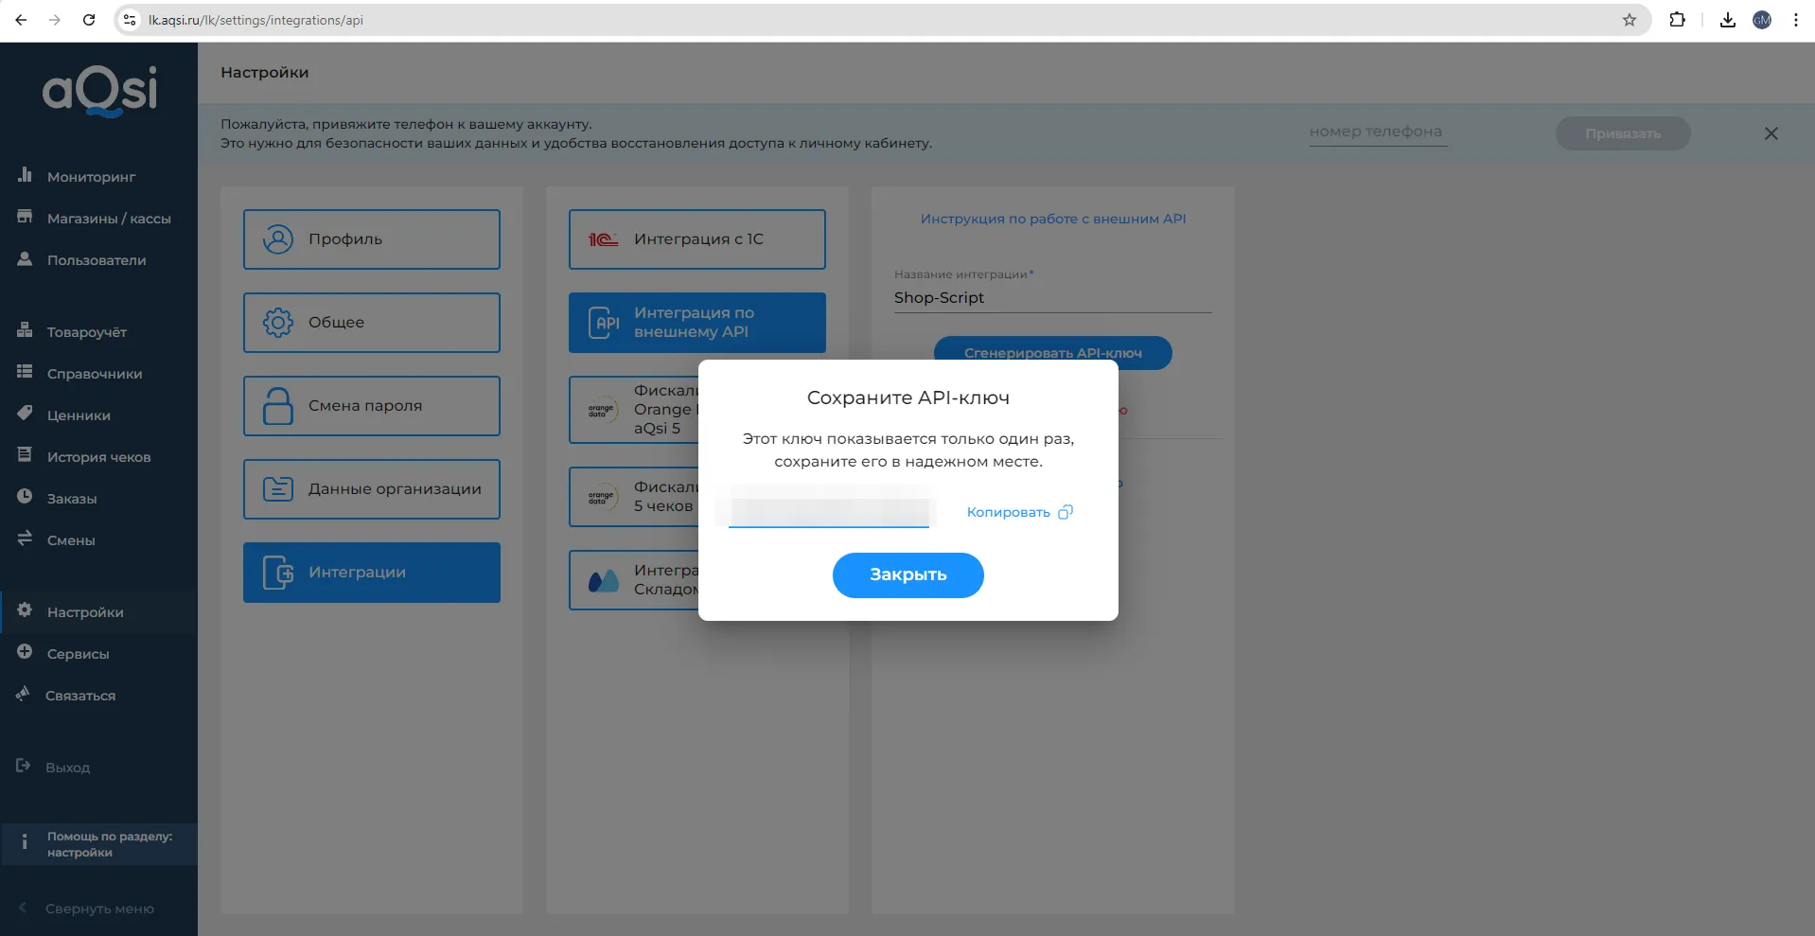The image size is (1815, 936).
Task: Open the Интеграция с 1С tile
Action: [696, 239]
